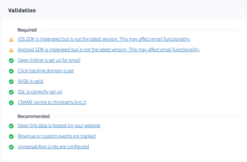247x162 pixels.
Task: Open 'Deep link data is hosted on your website'
Action: pyautogui.click(x=59, y=126)
